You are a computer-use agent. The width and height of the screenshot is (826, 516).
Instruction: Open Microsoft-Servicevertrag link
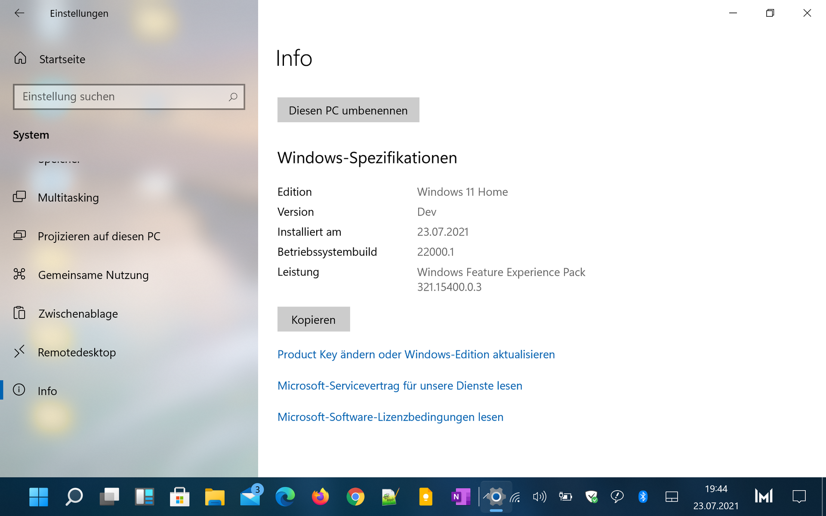[400, 386]
